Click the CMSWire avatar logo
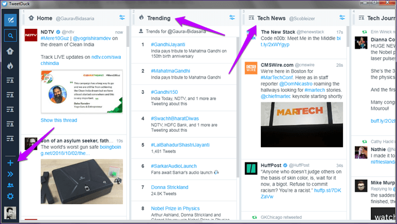 (251, 68)
